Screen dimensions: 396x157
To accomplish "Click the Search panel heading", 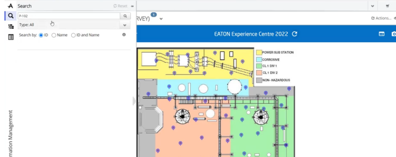I will coord(25,6).
